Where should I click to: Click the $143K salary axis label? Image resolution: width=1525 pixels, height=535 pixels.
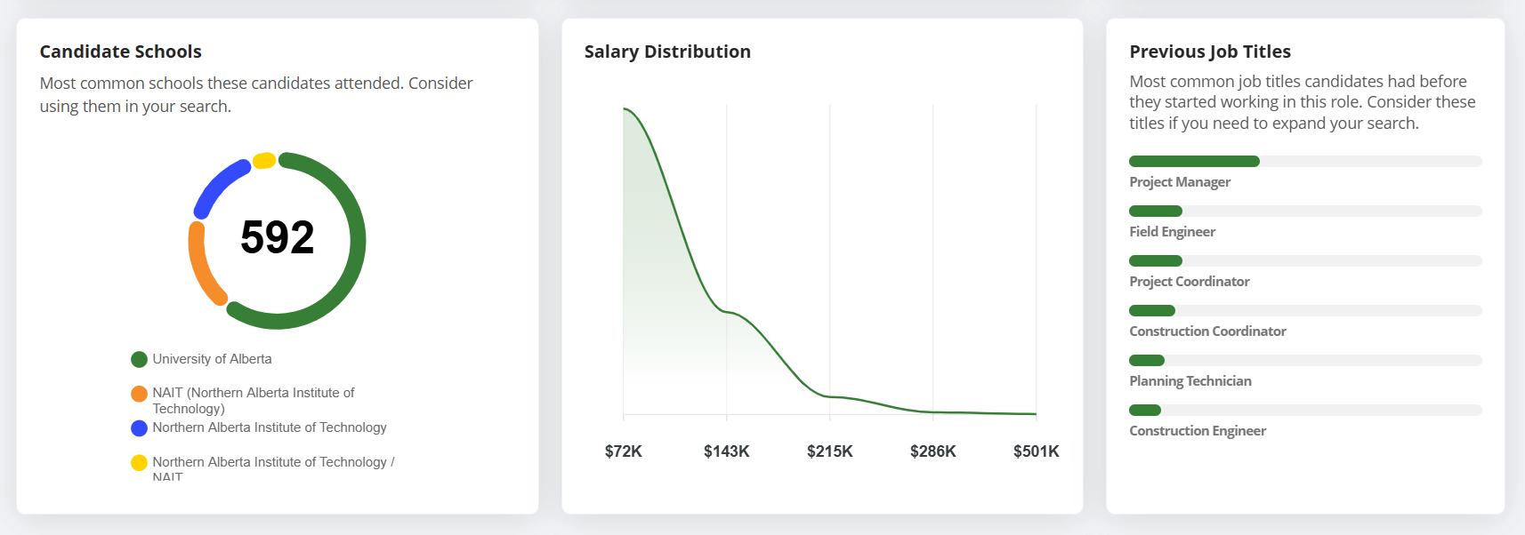tap(726, 451)
